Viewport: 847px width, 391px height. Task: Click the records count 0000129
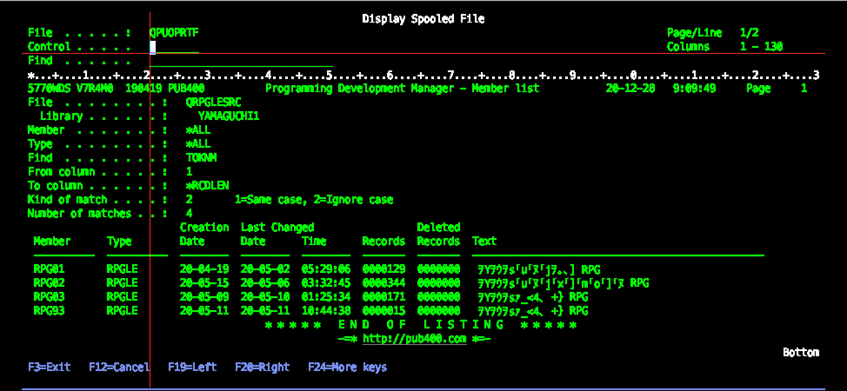point(384,269)
